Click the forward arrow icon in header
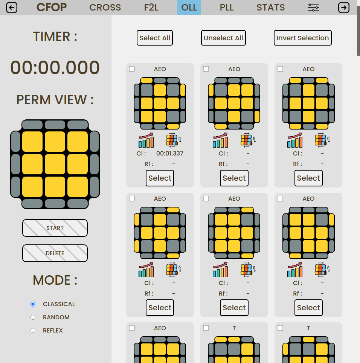 [x=344, y=8]
